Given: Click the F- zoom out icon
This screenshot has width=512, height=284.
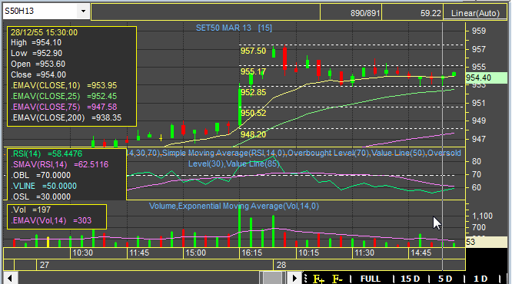Looking at the screenshot, I should [337, 279].
